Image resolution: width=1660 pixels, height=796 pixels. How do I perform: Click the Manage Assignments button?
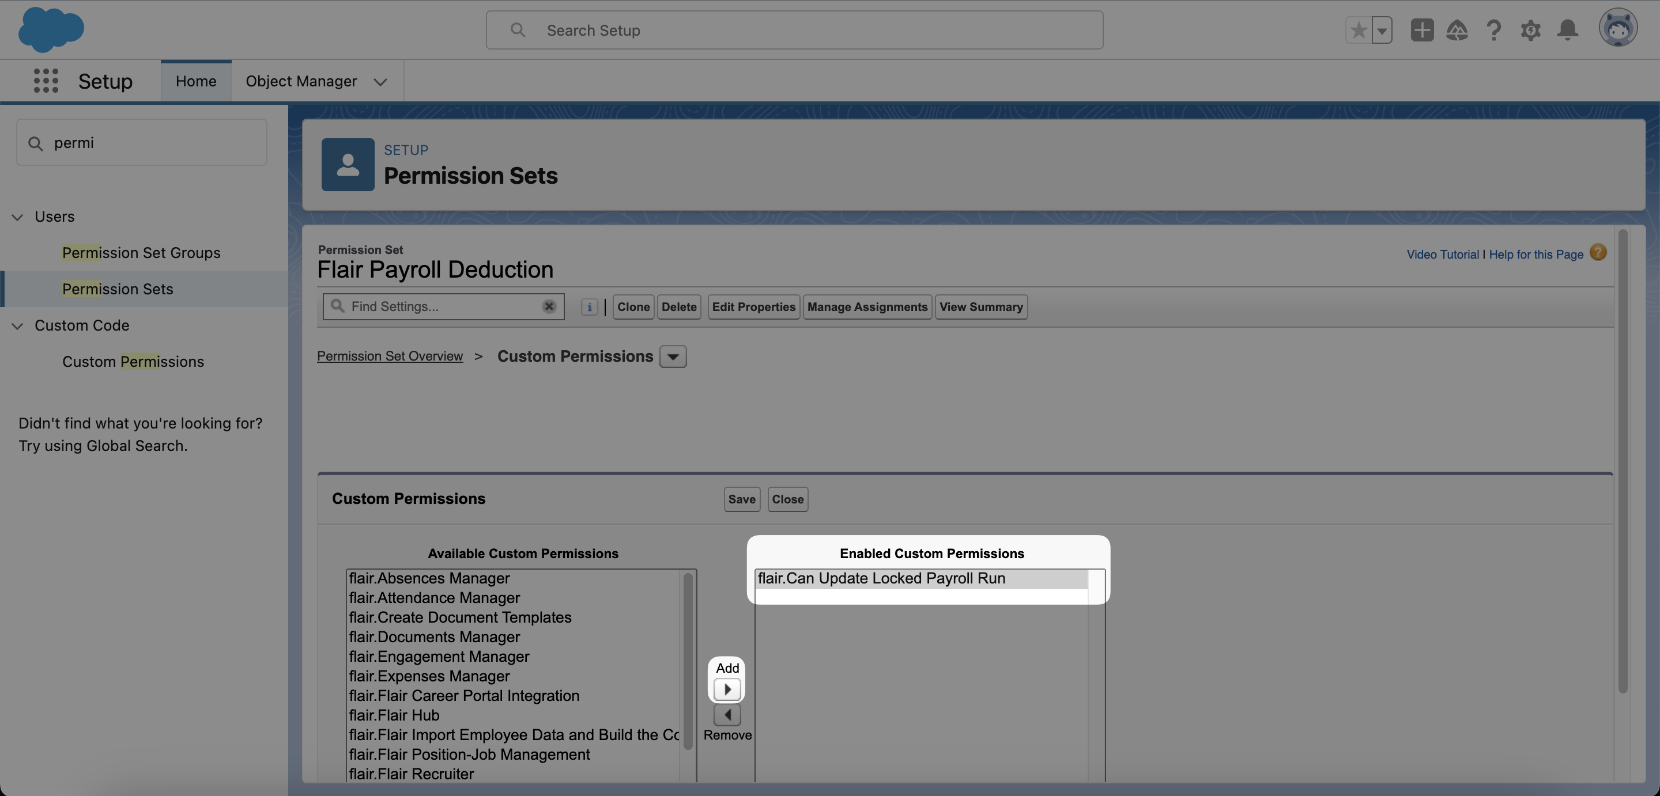click(867, 307)
